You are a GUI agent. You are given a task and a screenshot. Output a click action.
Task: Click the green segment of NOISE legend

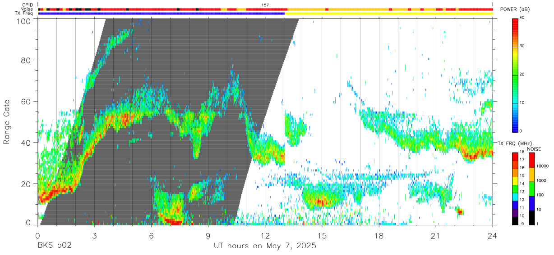click(x=532, y=188)
